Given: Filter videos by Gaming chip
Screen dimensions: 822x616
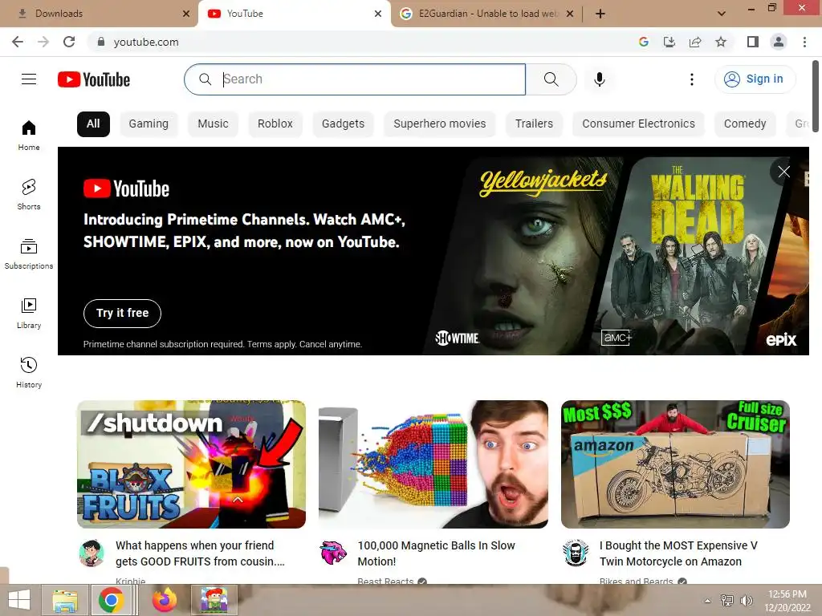Looking at the screenshot, I should point(149,124).
